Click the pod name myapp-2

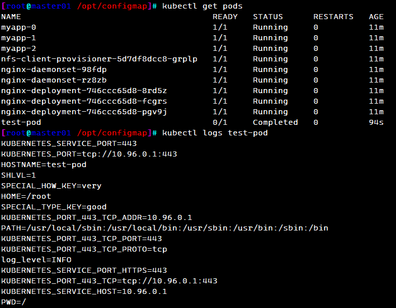coord(19,48)
